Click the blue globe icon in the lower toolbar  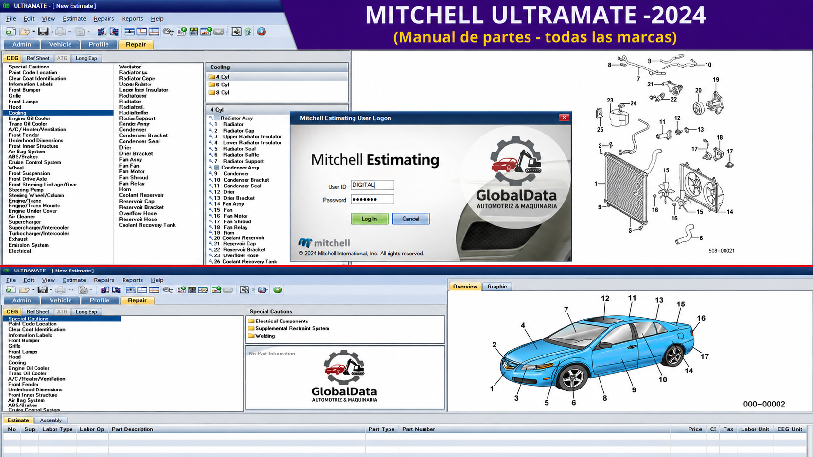tap(263, 290)
